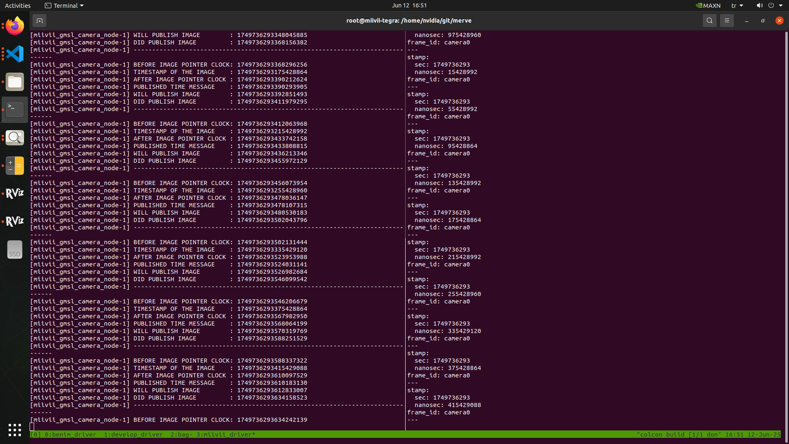Click the value 1749736293348045885
789x444 pixels.
point(272,35)
